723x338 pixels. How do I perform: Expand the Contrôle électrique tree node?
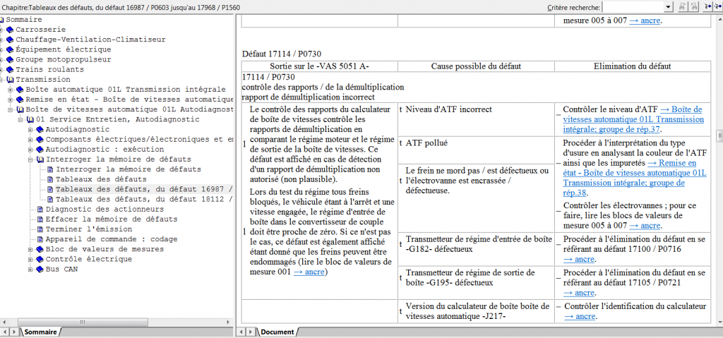[30, 259]
